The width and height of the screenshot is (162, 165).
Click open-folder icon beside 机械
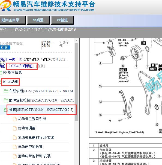coord(6,110)
